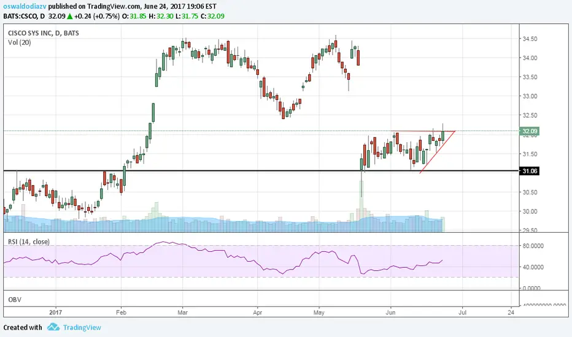Viewport: 572px width, 337px height.
Task: Click the 2017 date axis label
Action: coord(55,312)
